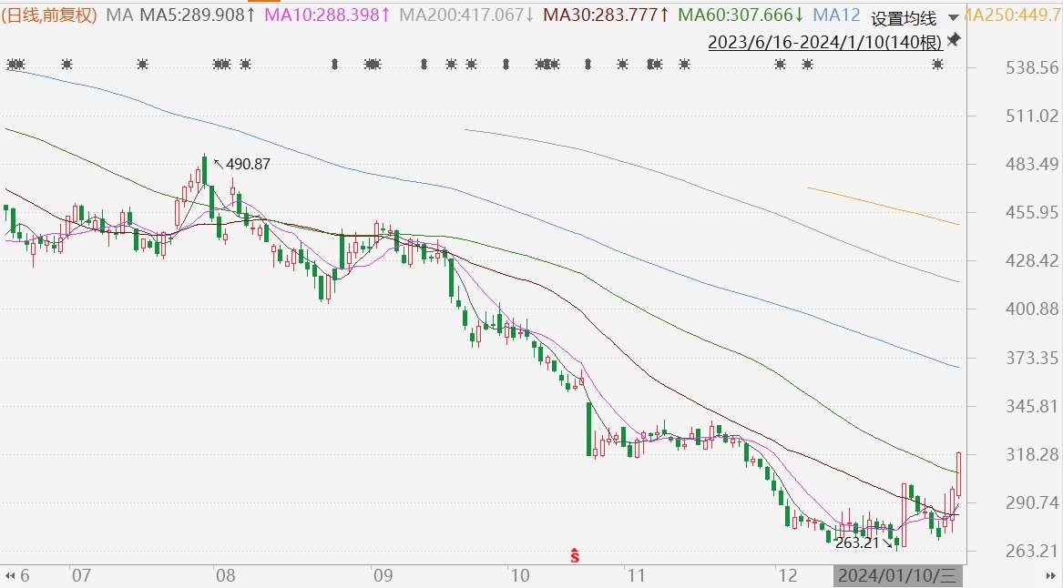This screenshot has width=1063, height=588.
Task: Click the 07 month label on time axis
Action: [x=81, y=576]
